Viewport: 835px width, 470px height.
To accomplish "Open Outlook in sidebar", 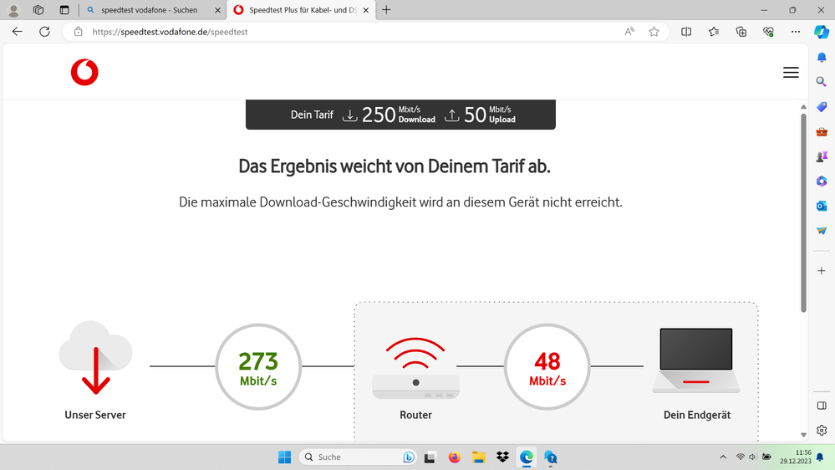I will point(822,206).
